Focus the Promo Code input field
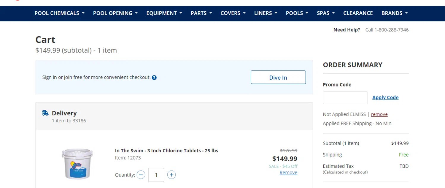 [345, 98]
